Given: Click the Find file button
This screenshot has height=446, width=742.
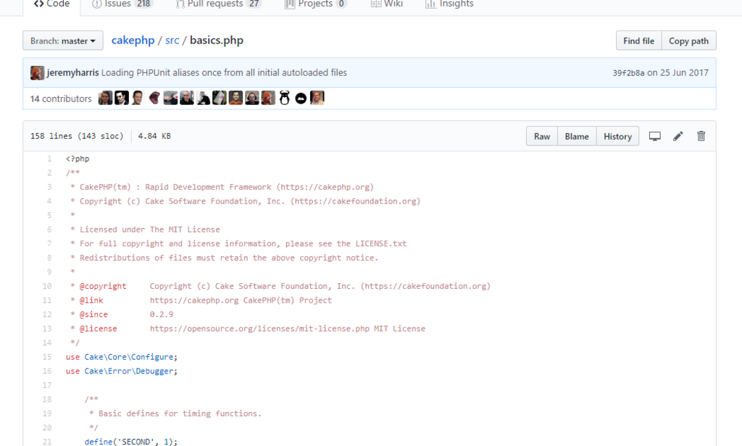Looking at the screenshot, I should [639, 41].
